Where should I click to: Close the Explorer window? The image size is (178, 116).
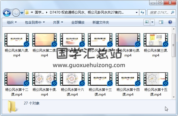pyautogui.click(x=170, y=3)
